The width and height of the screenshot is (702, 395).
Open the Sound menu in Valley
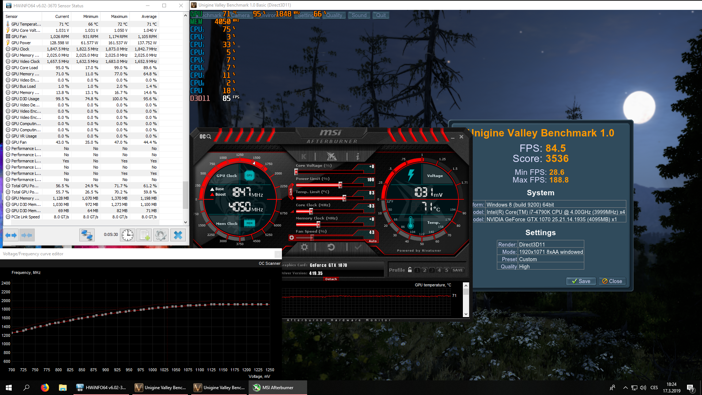pyautogui.click(x=359, y=15)
